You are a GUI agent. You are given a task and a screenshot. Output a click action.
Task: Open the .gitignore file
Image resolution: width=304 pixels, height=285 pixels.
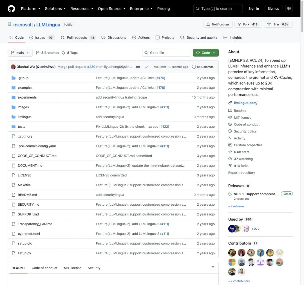[x=25, y=136]
